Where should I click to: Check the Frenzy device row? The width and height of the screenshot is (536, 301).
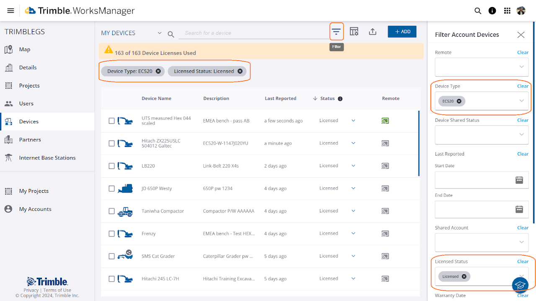[111, 234]
